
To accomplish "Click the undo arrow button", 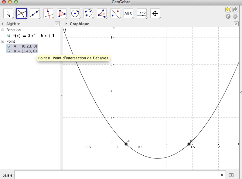I will point(228,10).
